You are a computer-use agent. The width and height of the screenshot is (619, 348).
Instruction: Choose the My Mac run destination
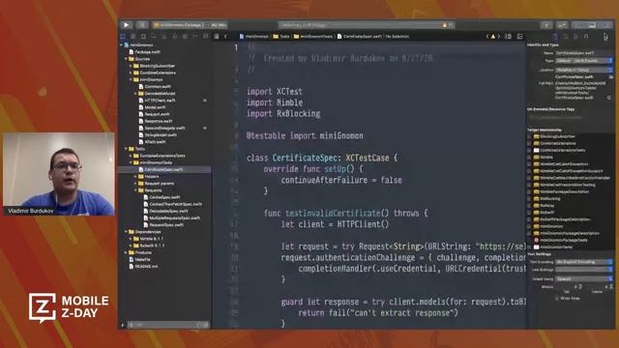coord(218,25)
